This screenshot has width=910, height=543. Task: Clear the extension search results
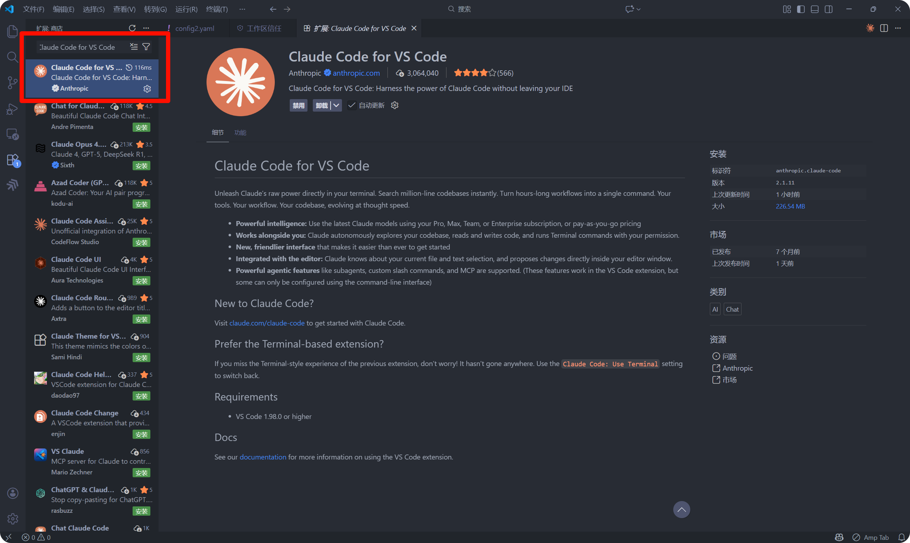(x=134, y=47)
